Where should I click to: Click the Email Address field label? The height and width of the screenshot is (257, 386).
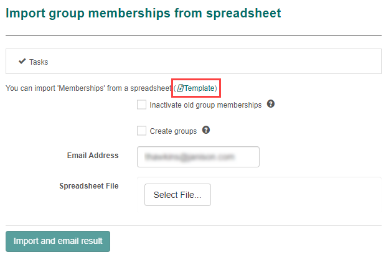[92, 156]
